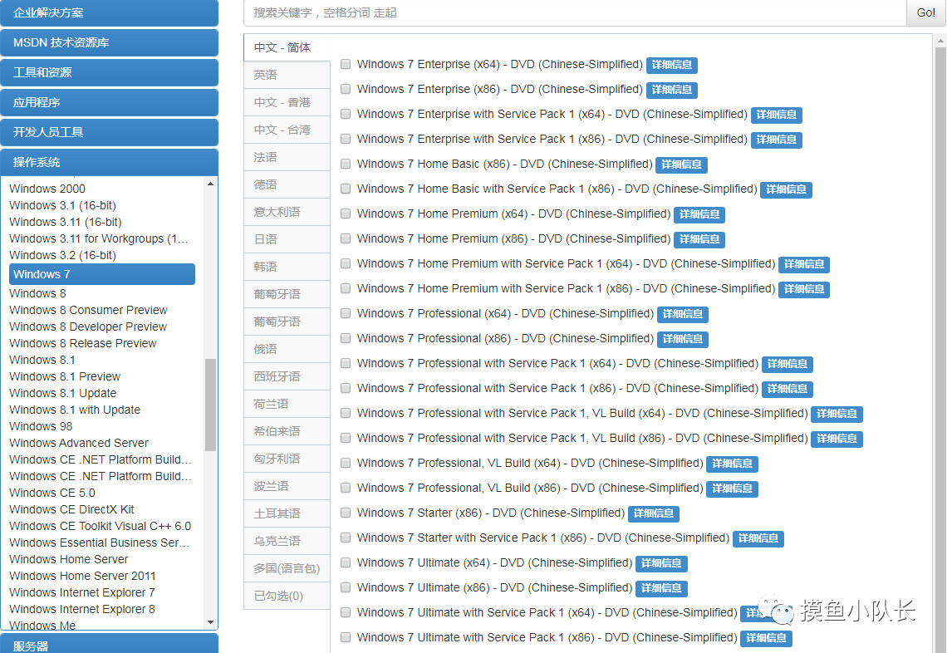Open the 西班牙语 language tab
This screenshot has height=653, width=947.
coord(287,376)
